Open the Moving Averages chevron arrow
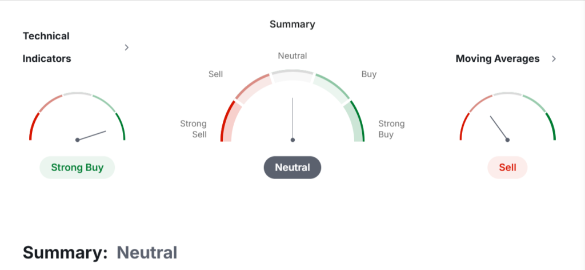The width and height of the screenshot is (585, 270). [x=554, y=58]
